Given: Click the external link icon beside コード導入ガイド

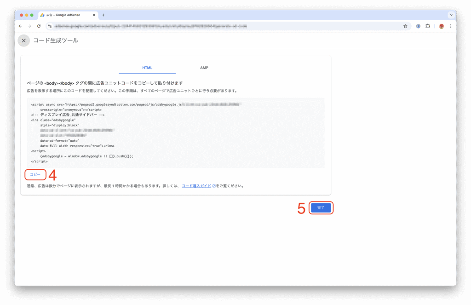Looking at the screenshot, I should coord(214,186).
